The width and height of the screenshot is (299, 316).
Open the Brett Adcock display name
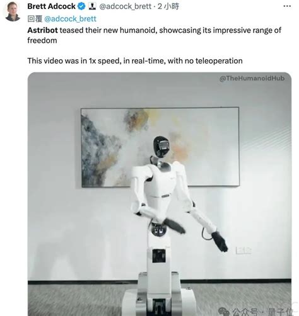coord(51,6)
